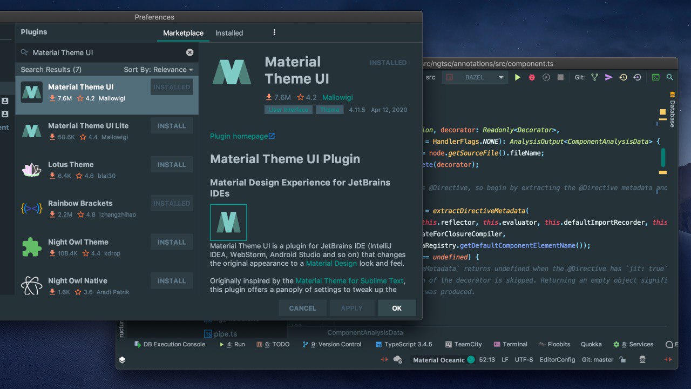Click the plugin search input field
The height and width of the screenshot is (389, 691).
pos(107,52)
